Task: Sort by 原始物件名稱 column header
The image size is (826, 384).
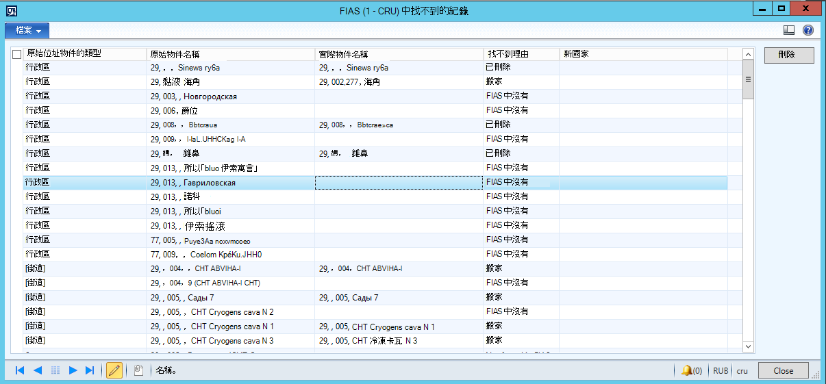Action: (x=231, y=53)
